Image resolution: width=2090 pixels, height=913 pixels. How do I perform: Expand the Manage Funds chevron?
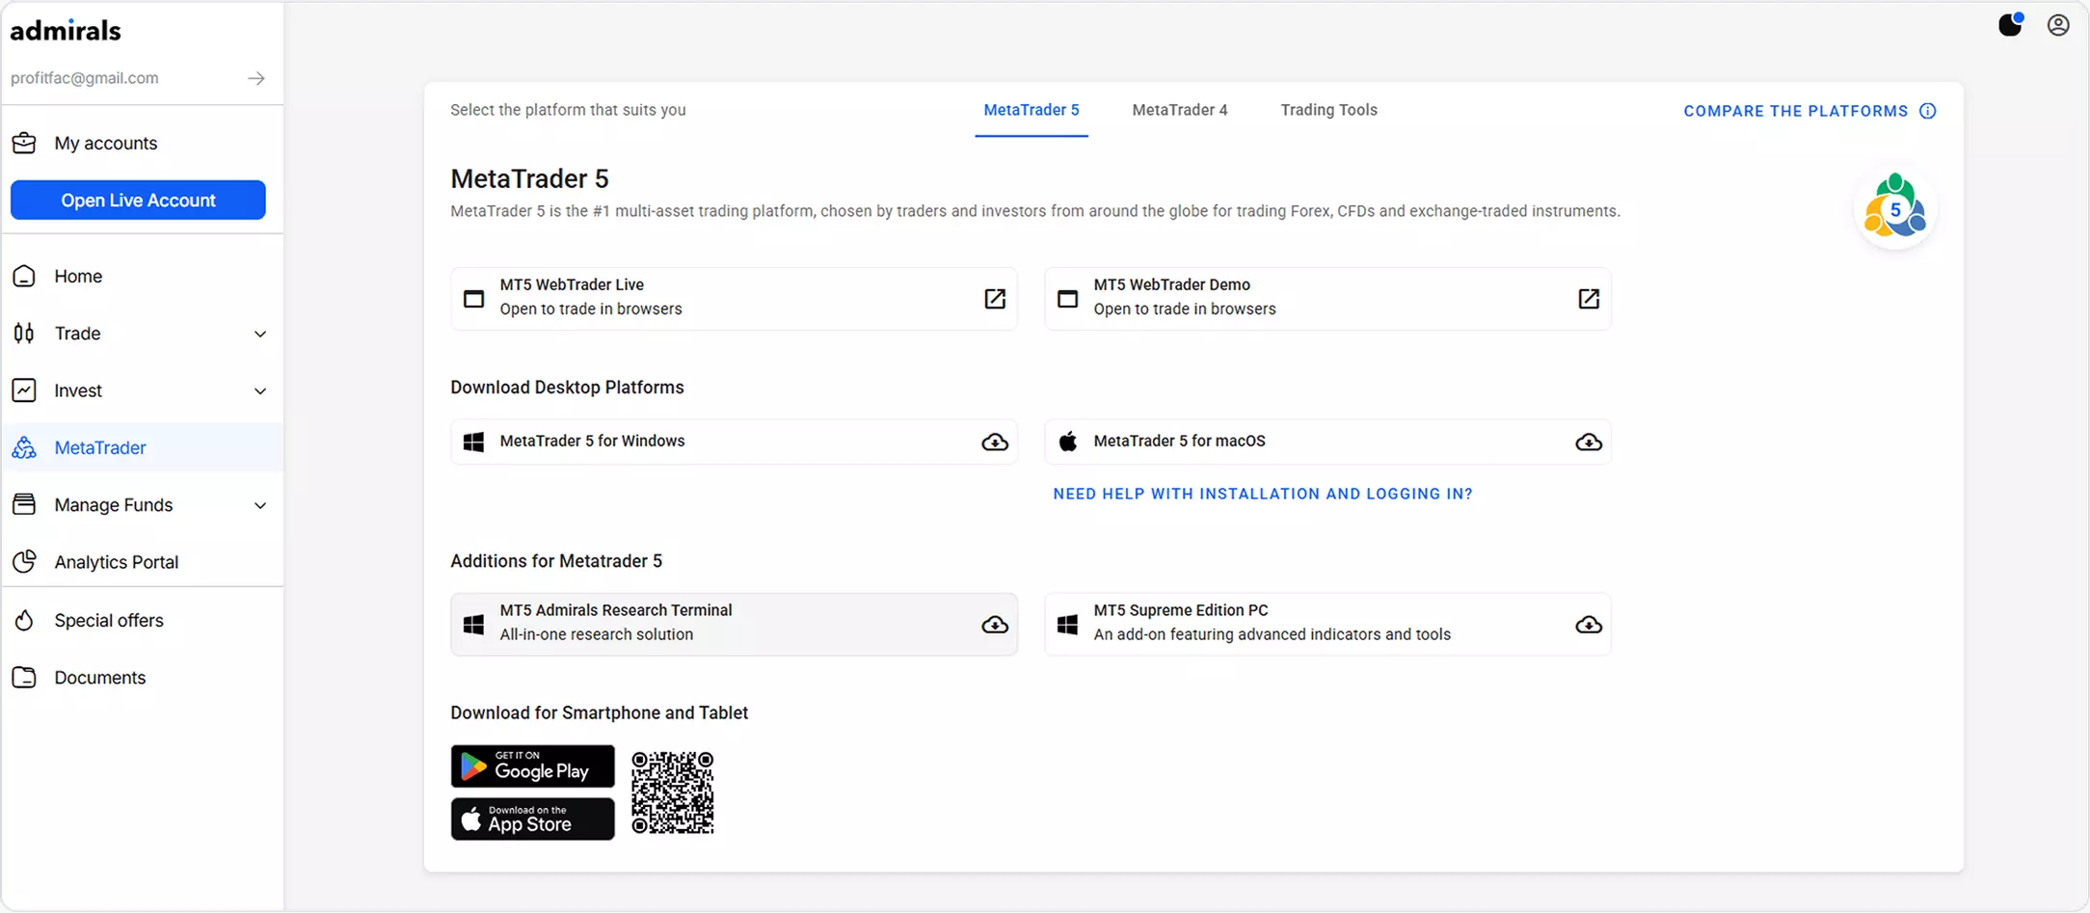coord(260,505)
